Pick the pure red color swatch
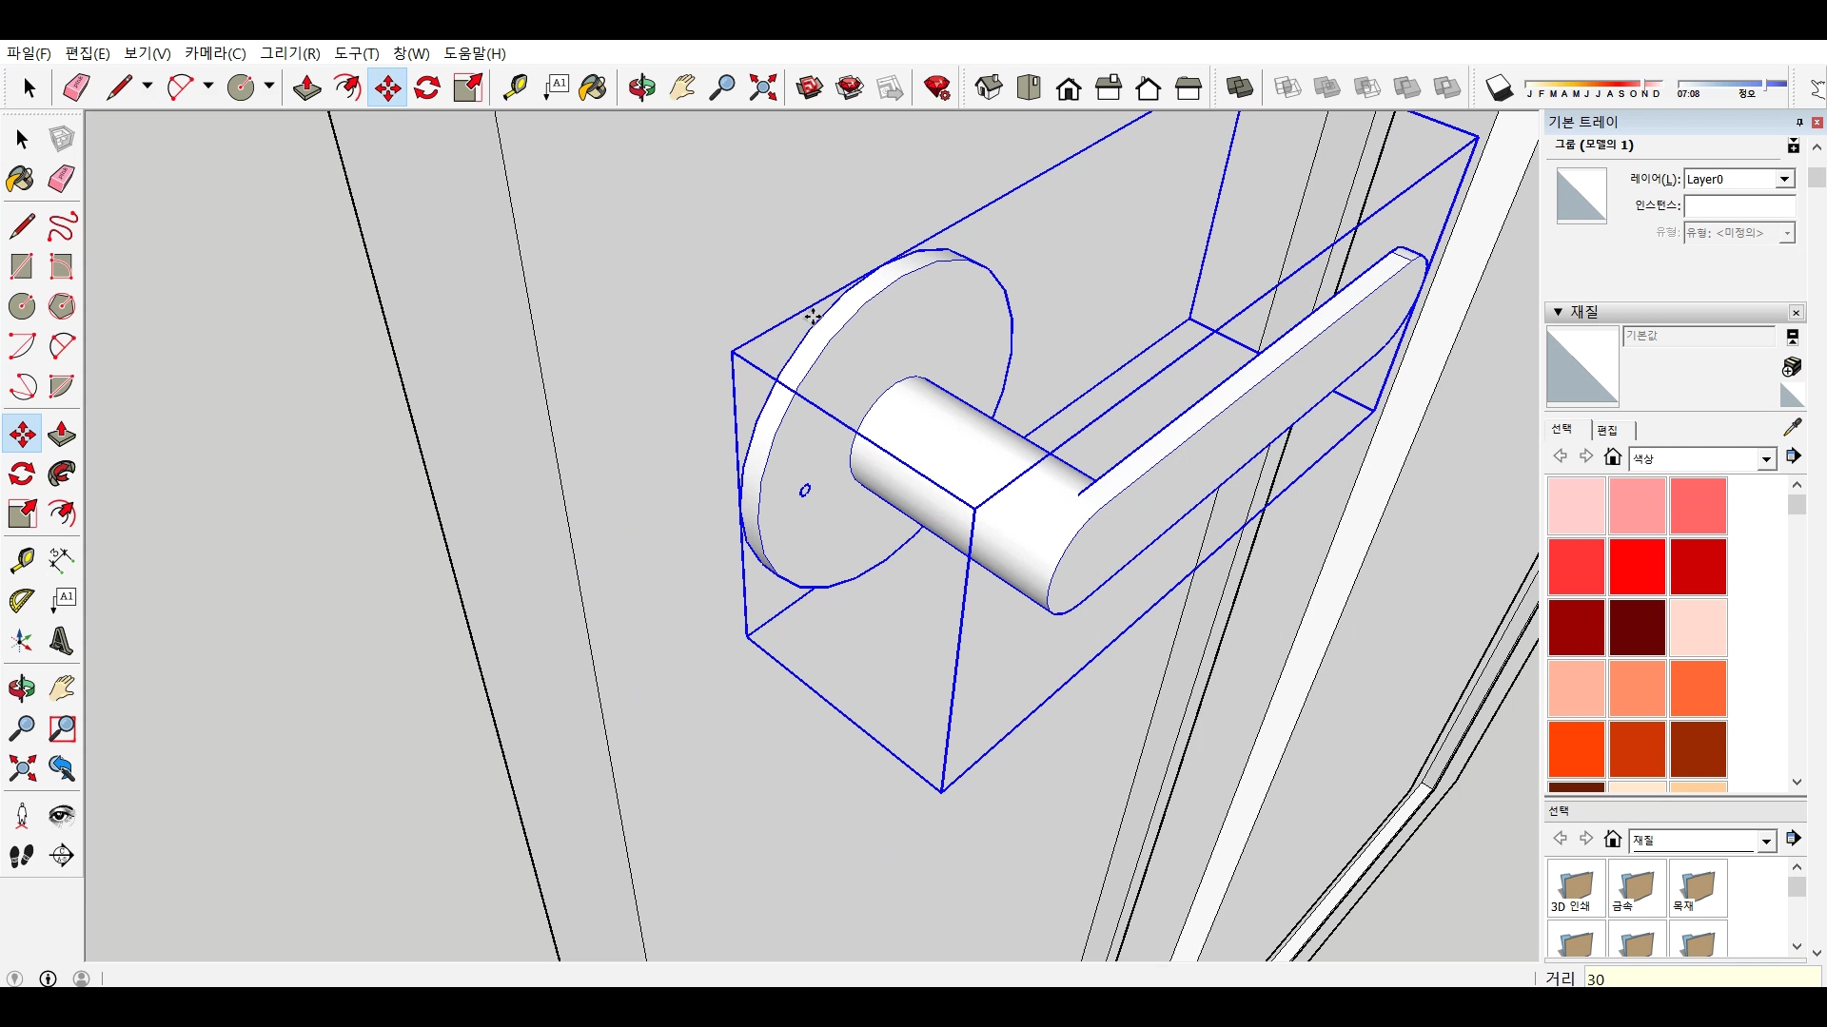This screenshot has width=1827, height=1027. coord(1637,567)
